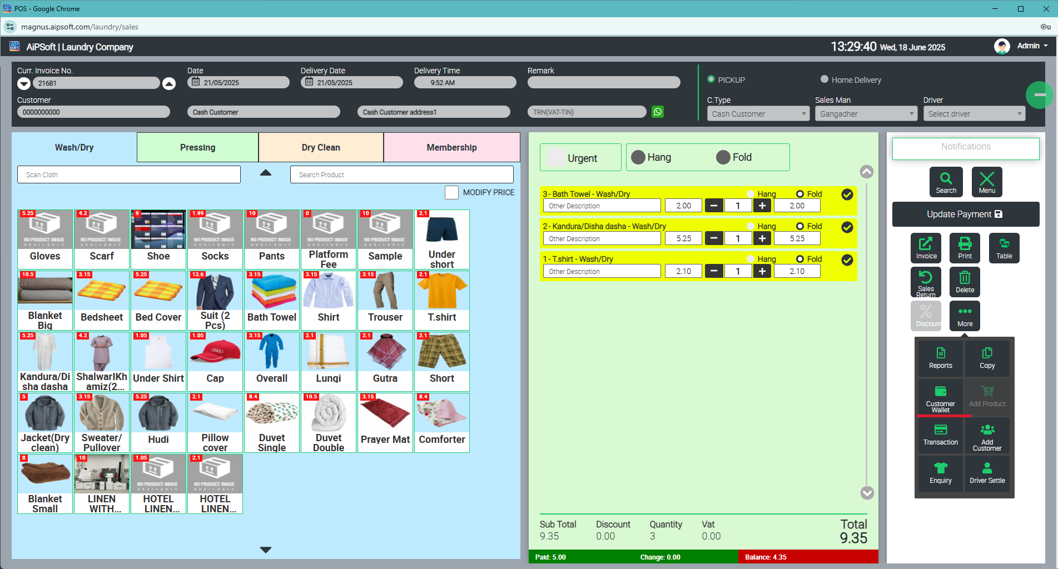Increase Kandura/Disha dasha quantity with plus
The width and height of the screenshot is (1058, 569).
tap(762, 238)
